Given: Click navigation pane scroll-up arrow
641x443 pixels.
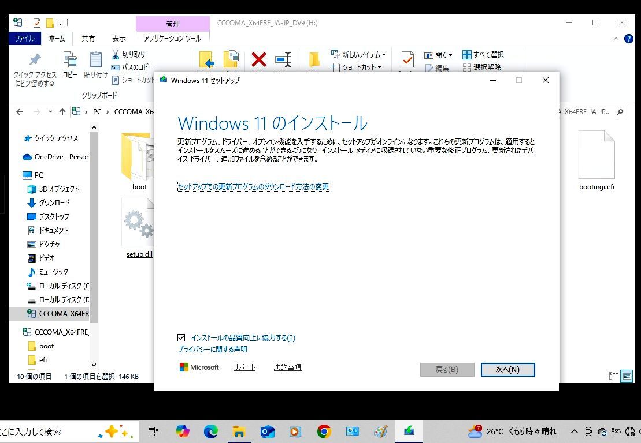Looking at the screenshot, I should coord(94,127).
